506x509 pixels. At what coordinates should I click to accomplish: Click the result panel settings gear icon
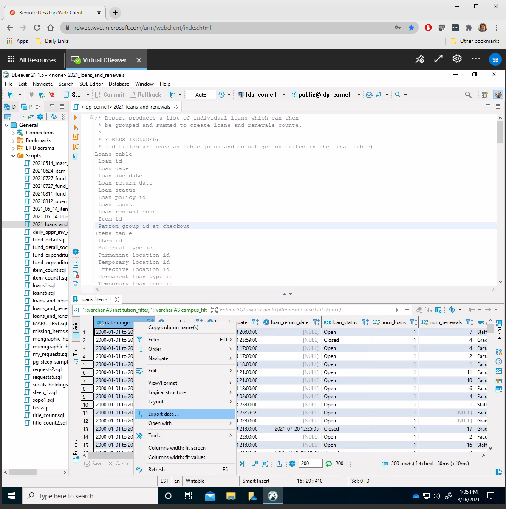292,464
